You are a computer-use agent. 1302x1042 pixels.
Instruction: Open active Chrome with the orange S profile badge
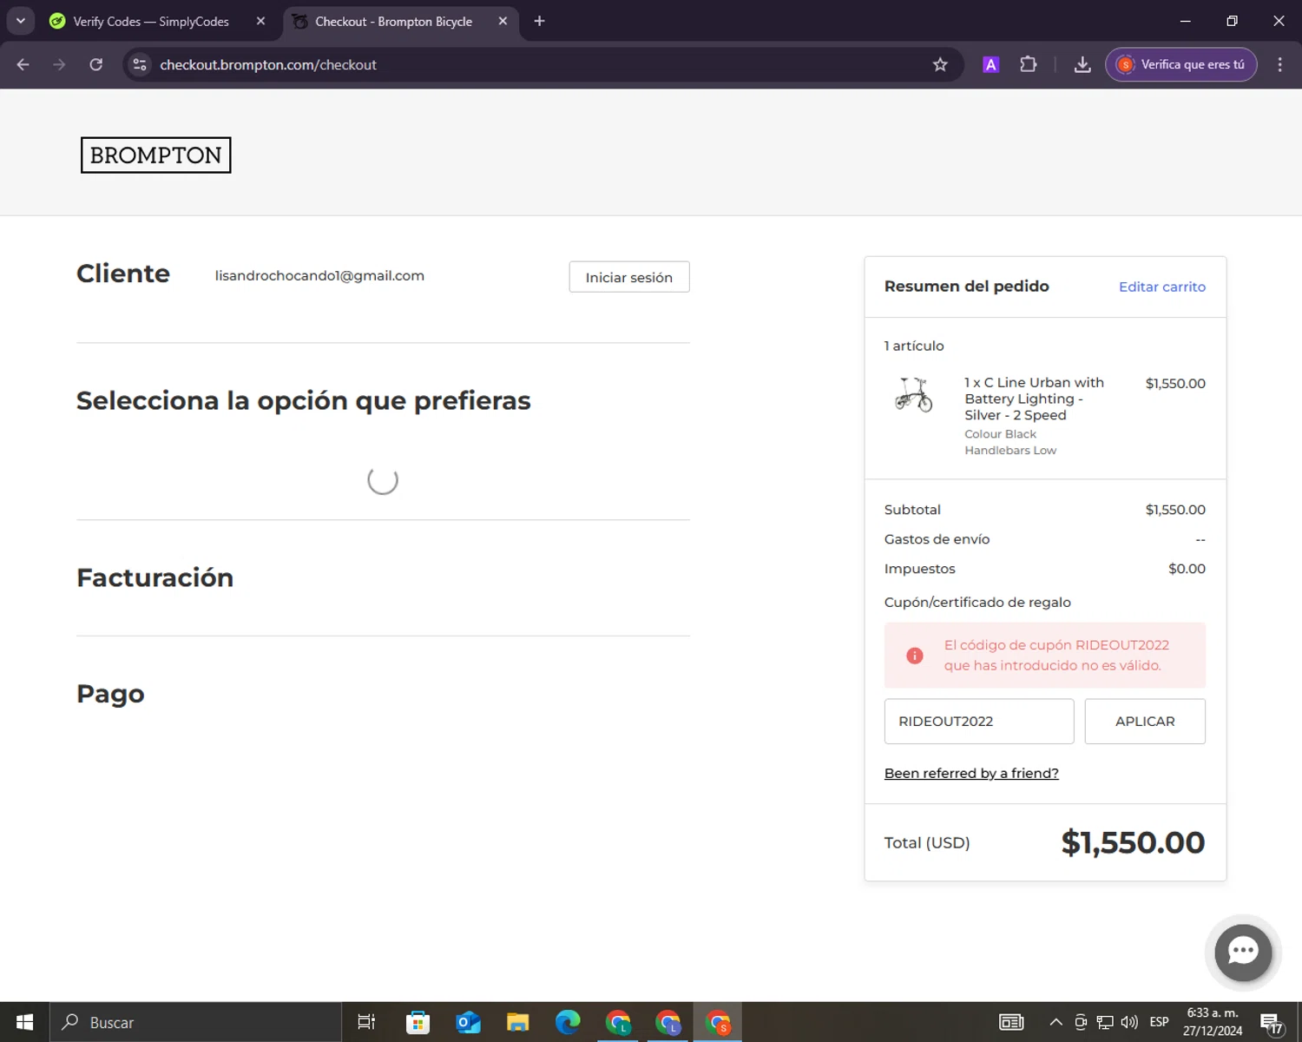(718, 1022)
